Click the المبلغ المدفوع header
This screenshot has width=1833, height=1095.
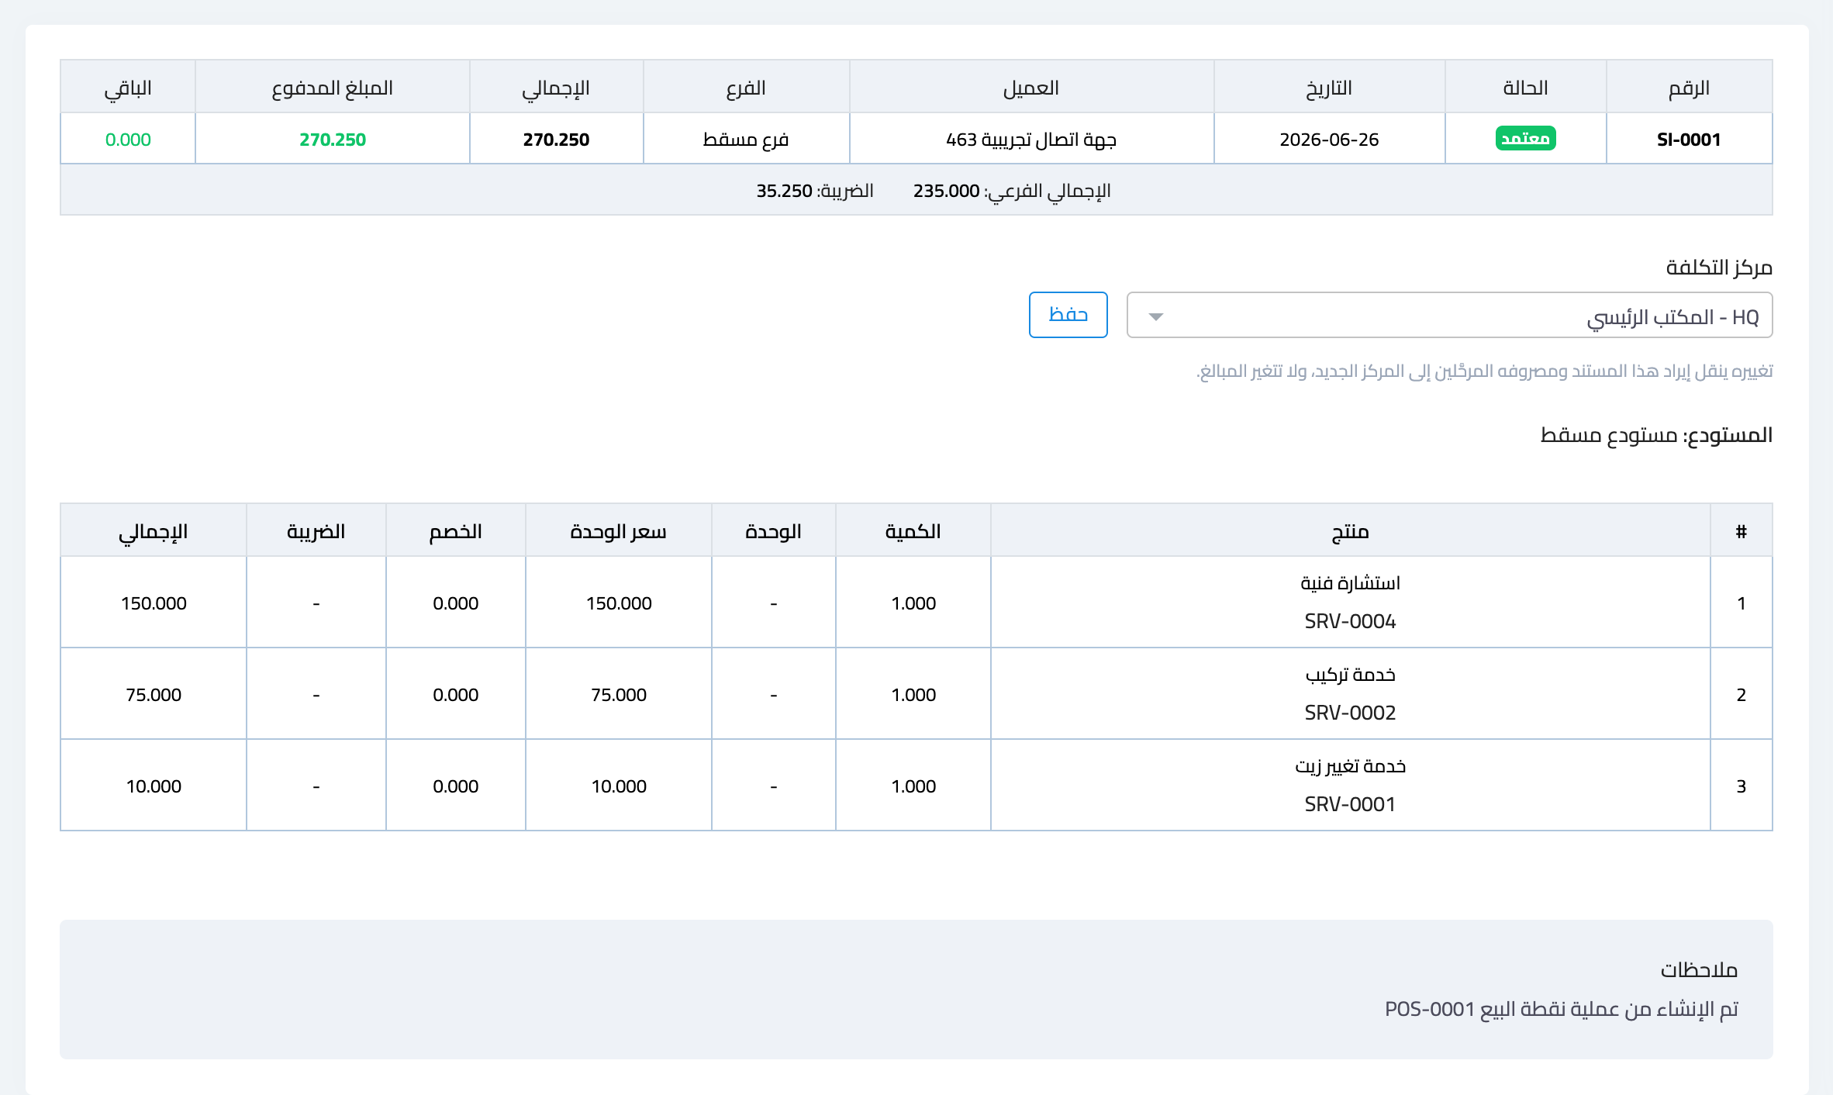(x=333, y=88)
